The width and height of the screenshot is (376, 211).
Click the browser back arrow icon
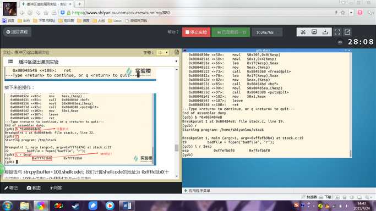[22, 13]
